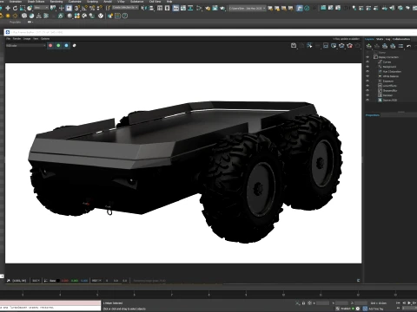Undo the last layer action
Image resolution: width=417 pixels, height=312 pixels.
point(408,46)
